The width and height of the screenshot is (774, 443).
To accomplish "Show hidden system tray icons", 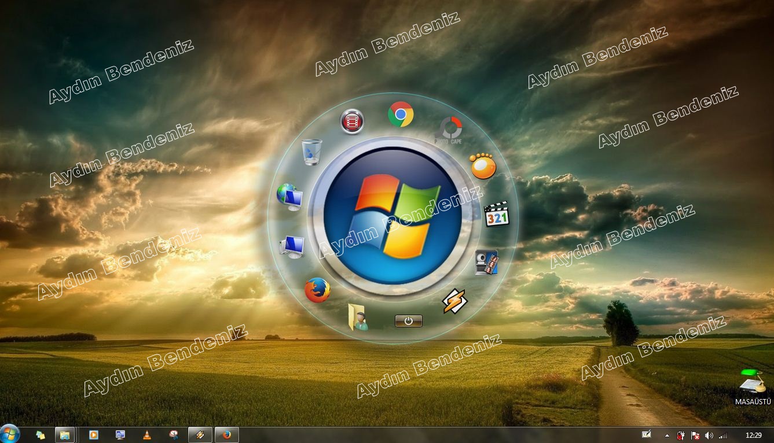I will (x=667, y=435).
